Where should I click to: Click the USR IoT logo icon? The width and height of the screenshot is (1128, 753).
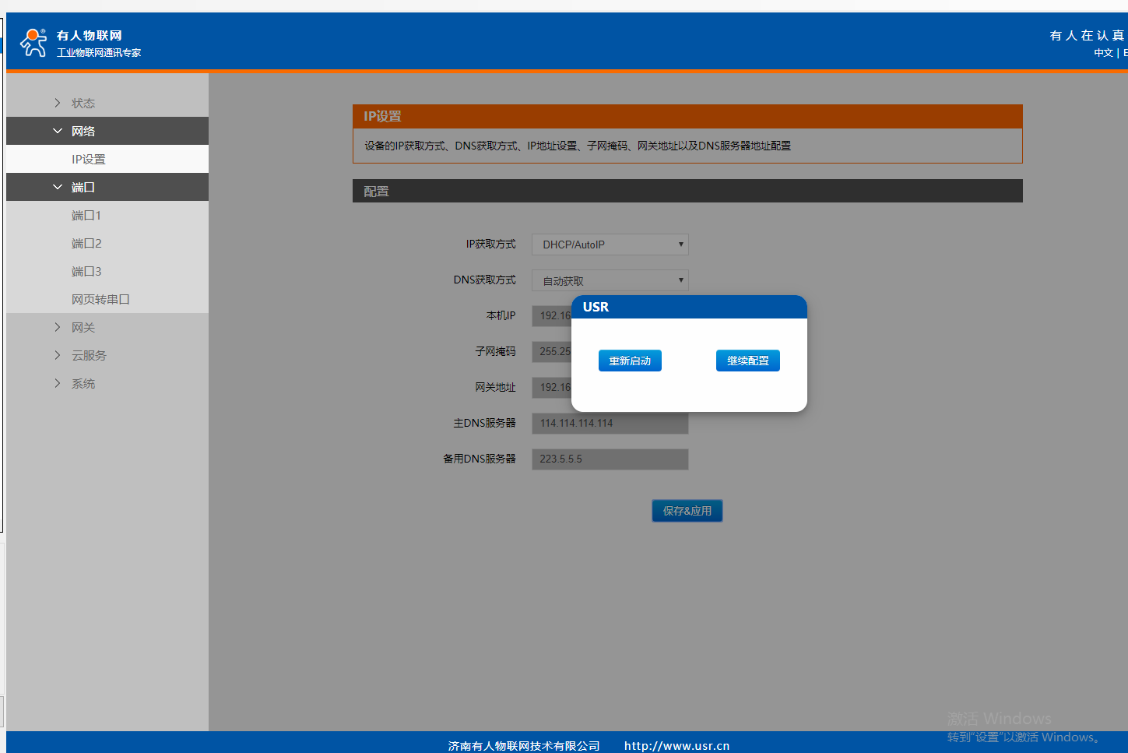tap(33, 42)
